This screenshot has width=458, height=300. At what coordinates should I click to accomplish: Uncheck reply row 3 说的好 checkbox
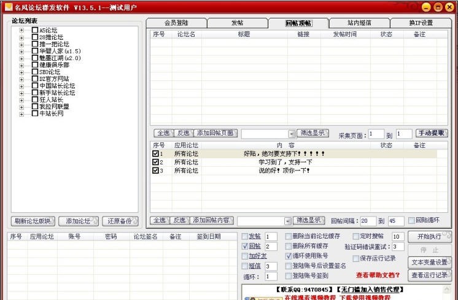(155, 171)
